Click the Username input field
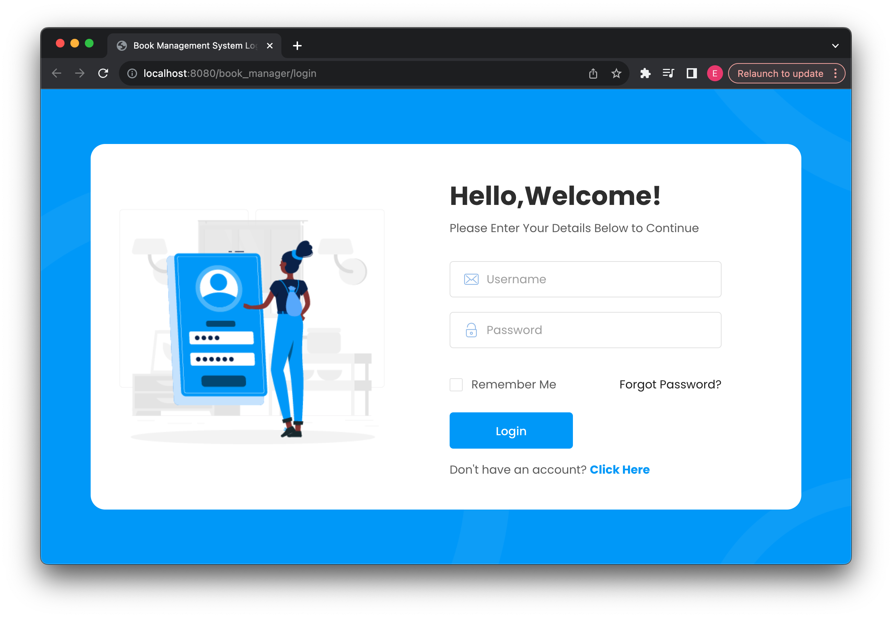 (586, 279)
